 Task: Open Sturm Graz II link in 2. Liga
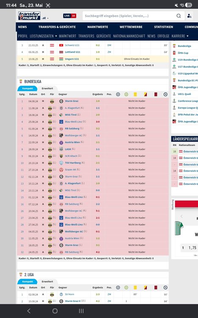coord(73,301)
